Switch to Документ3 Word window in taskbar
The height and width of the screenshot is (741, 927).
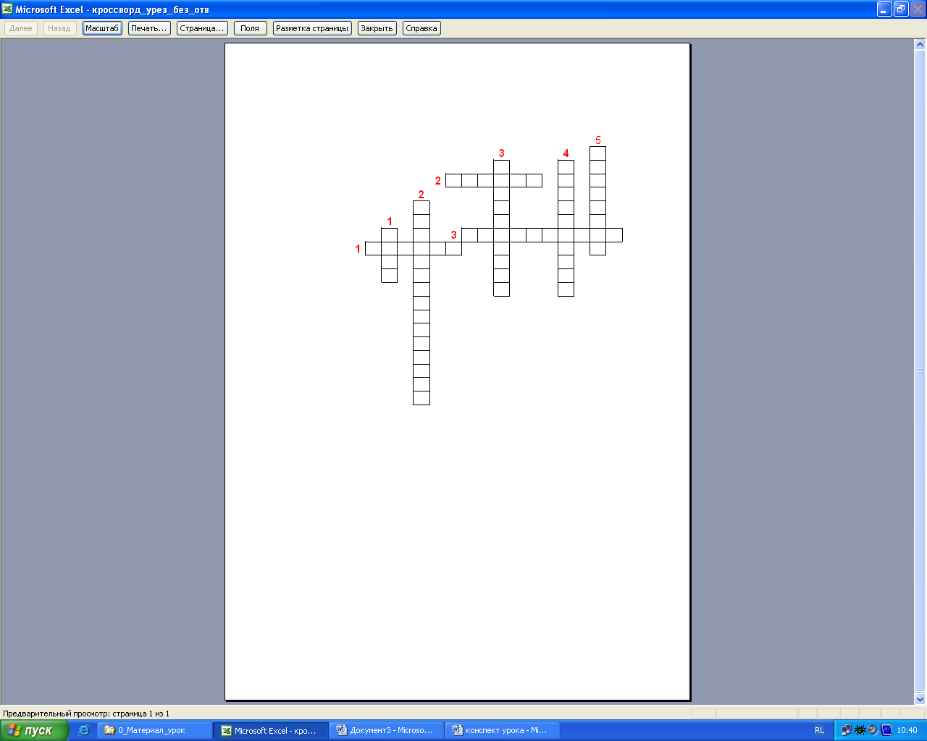pos(387,730)
